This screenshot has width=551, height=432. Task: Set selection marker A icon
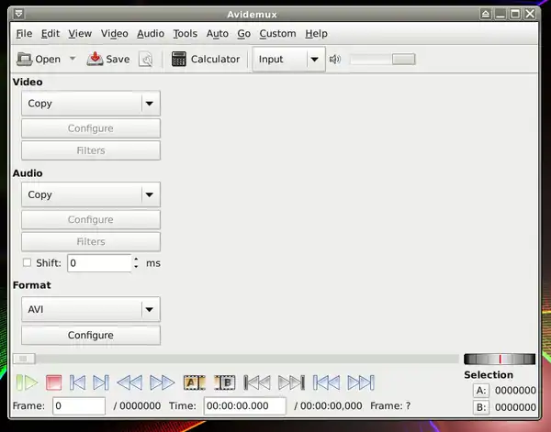pyautogui.click(x=194, y=382)
